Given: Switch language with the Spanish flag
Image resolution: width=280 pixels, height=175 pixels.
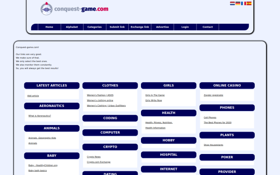Looking at the screenshot, I should [249, 3].
